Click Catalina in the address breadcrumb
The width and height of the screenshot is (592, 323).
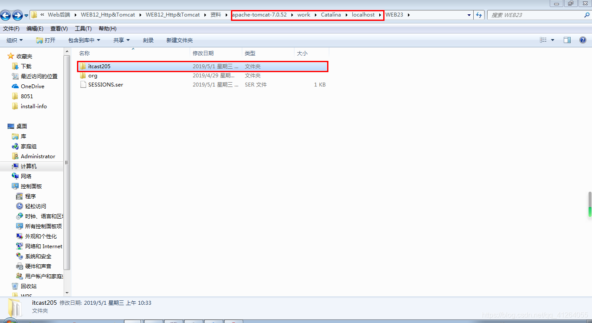coord(331,15)
